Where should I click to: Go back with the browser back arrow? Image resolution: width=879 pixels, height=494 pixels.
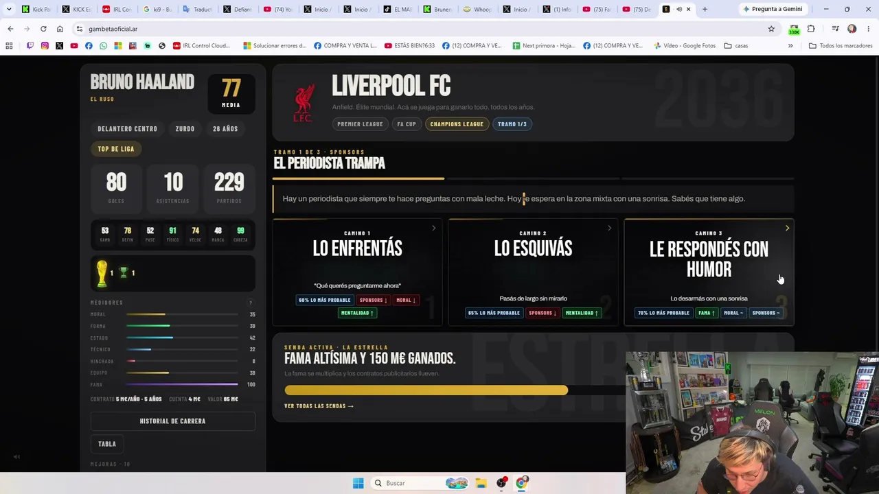pyautogui.click(x=10, y=29)
